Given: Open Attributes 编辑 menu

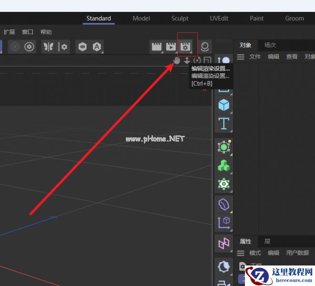Looking at the screenshot, I should 274,253.
